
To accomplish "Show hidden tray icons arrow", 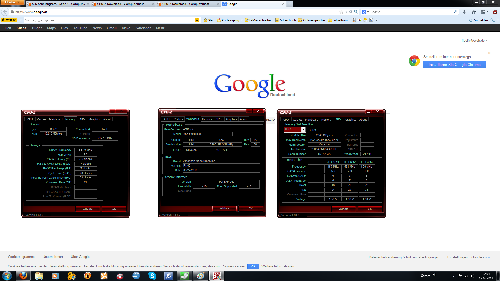I will (x=453, y=276).
